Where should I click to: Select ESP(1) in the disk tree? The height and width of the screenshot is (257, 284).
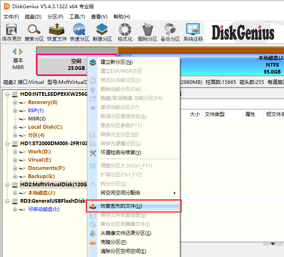[36, 111]
